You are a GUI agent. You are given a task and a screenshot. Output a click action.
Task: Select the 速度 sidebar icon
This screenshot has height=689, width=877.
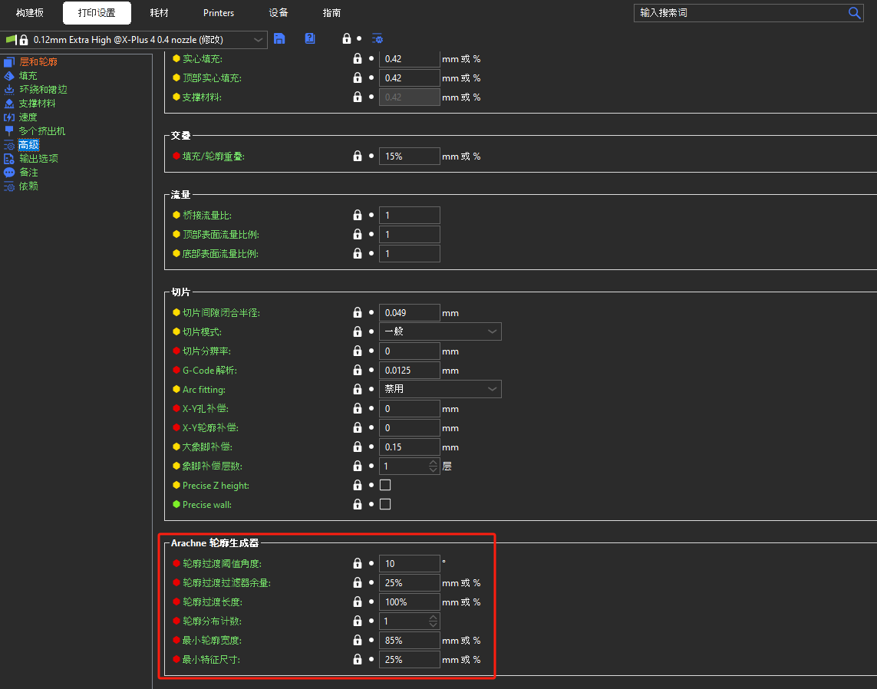click(9, 117)
